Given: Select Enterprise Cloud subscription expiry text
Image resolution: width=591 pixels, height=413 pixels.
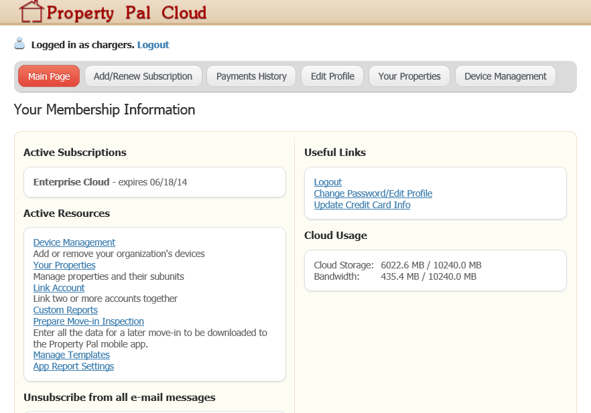Looking at the screenshot, I should (x=110, y=182).
